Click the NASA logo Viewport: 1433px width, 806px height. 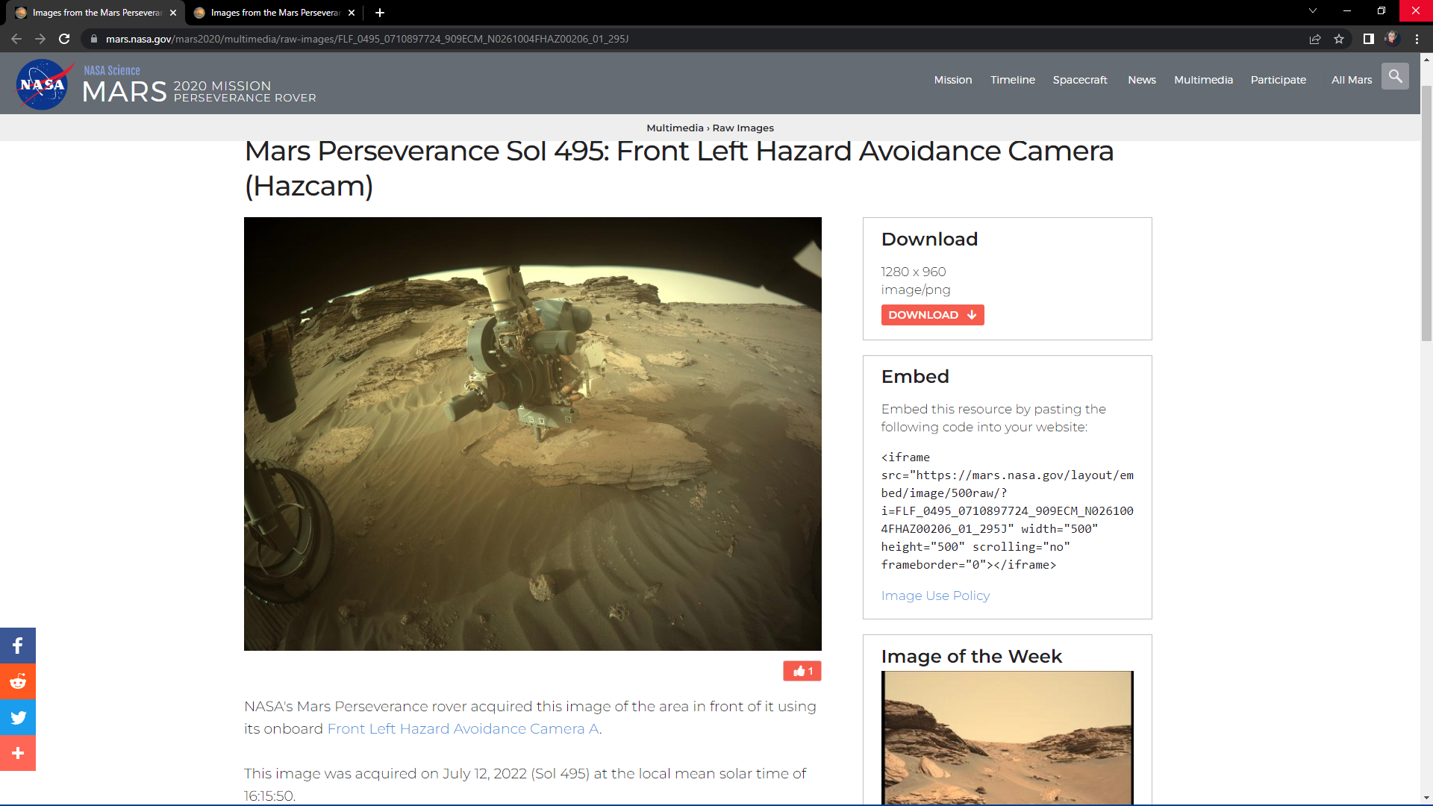pos(43,84)
